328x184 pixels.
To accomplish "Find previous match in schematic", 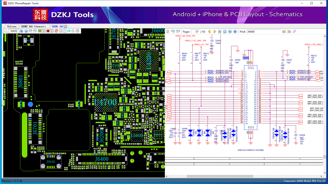I will pyautogui.click(x=284, y=31).
